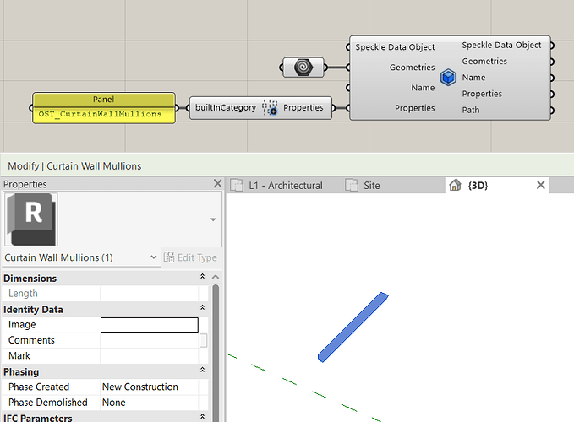
Task: Click the builtInCategory properties component icon
Action: (x=270, y=107)
